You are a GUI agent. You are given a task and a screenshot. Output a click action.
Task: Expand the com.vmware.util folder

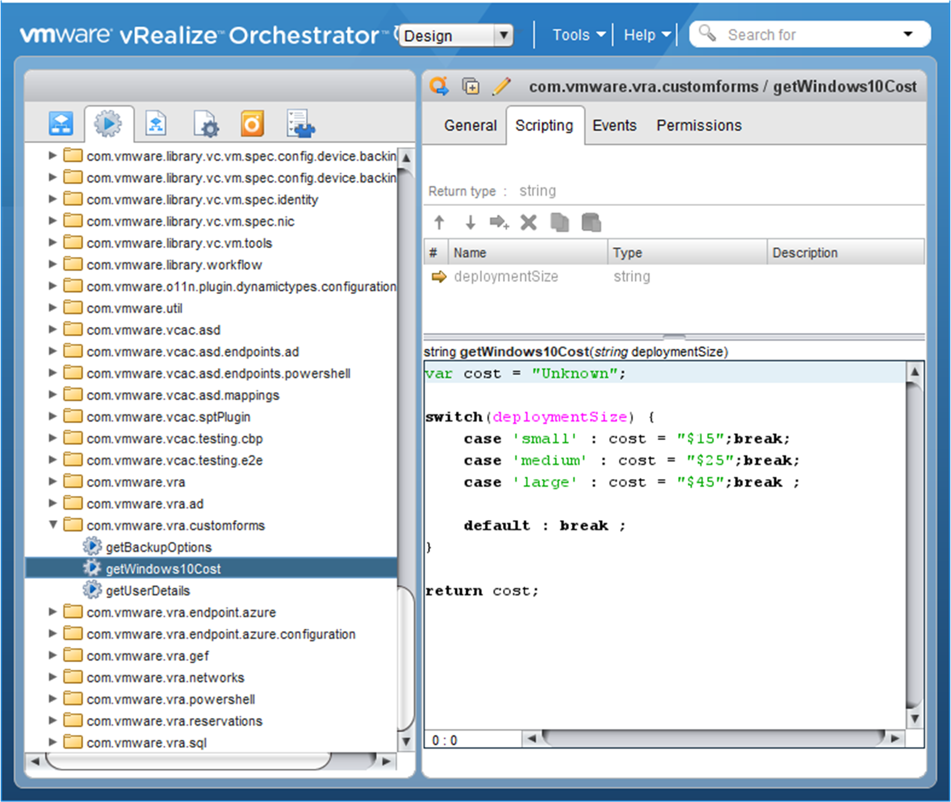point(52,307)
